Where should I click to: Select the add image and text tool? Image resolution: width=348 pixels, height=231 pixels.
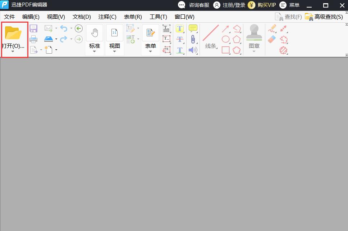tap(130, 39)
